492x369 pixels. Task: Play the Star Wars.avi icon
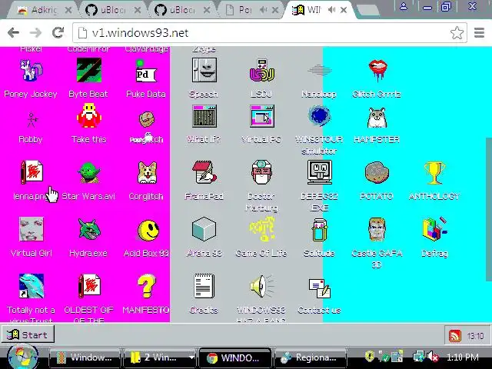[x=89, y=173]
